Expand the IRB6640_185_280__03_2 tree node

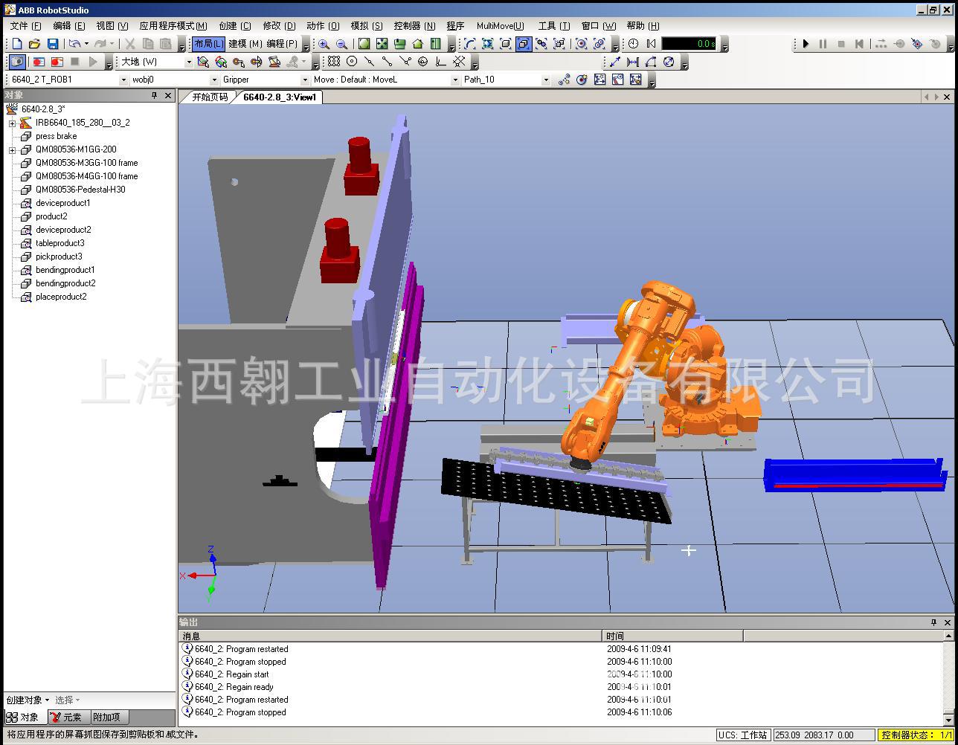coord(13,123)
